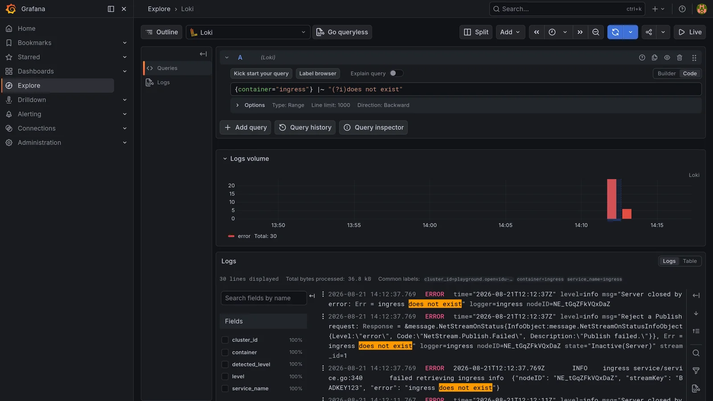
Task: Open Query inspector
Action: click(373, 127)
